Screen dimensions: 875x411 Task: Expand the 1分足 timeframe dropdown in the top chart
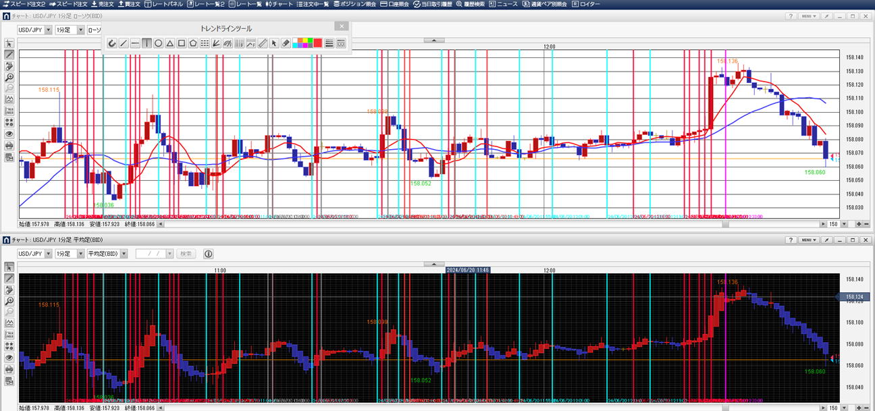click(x=80, y=30)
